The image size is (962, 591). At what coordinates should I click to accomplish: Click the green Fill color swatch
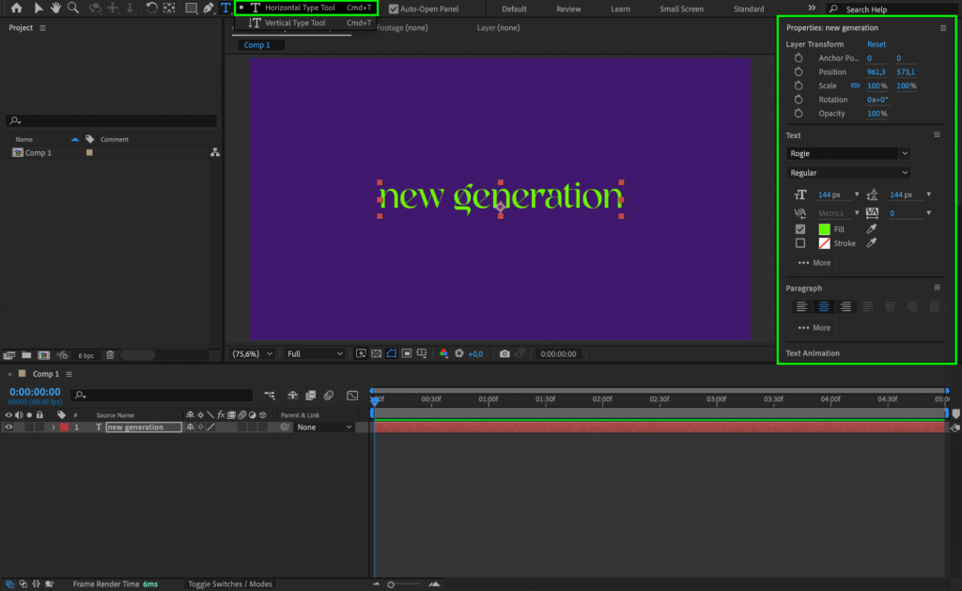pyautogui.click(x=823, y=228)
